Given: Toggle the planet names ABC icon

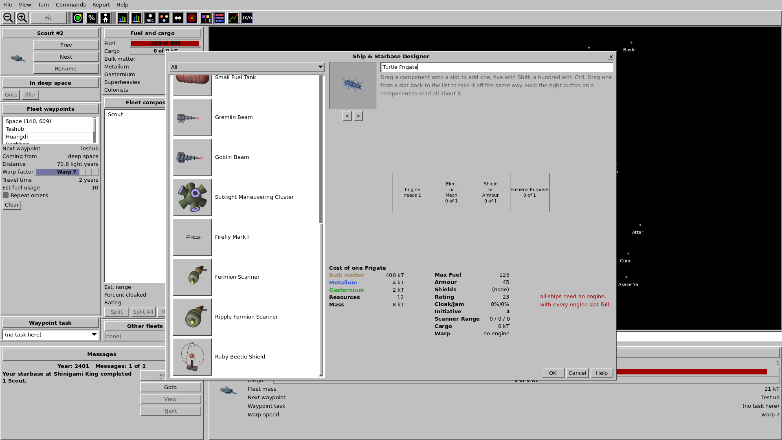Looking at the screenshot, I should (x=150, y=18).
